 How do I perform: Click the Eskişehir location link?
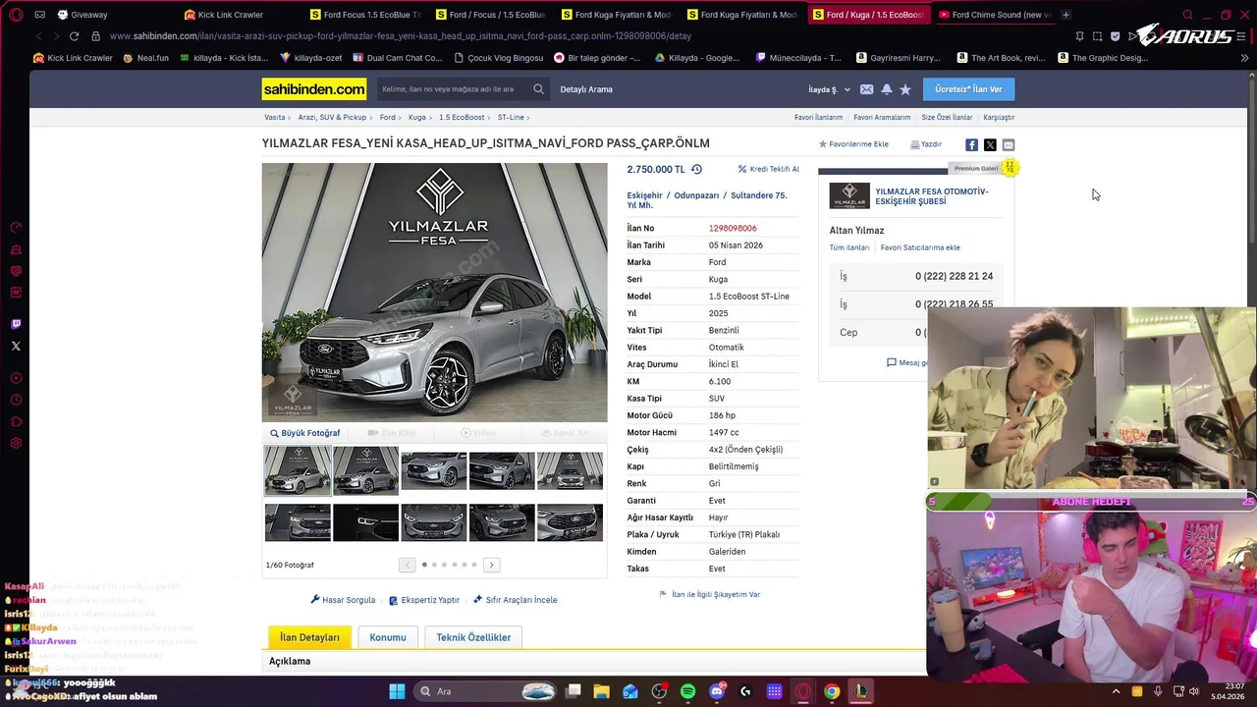[644, 195]
